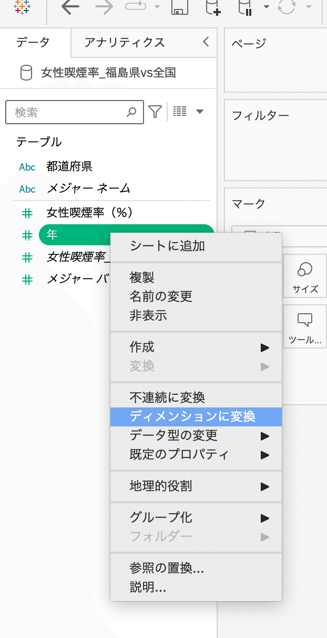This screenshot has width=327, height=638.
Task: Click the Abc type icon beside 都道府県
Action: point(27,167)
